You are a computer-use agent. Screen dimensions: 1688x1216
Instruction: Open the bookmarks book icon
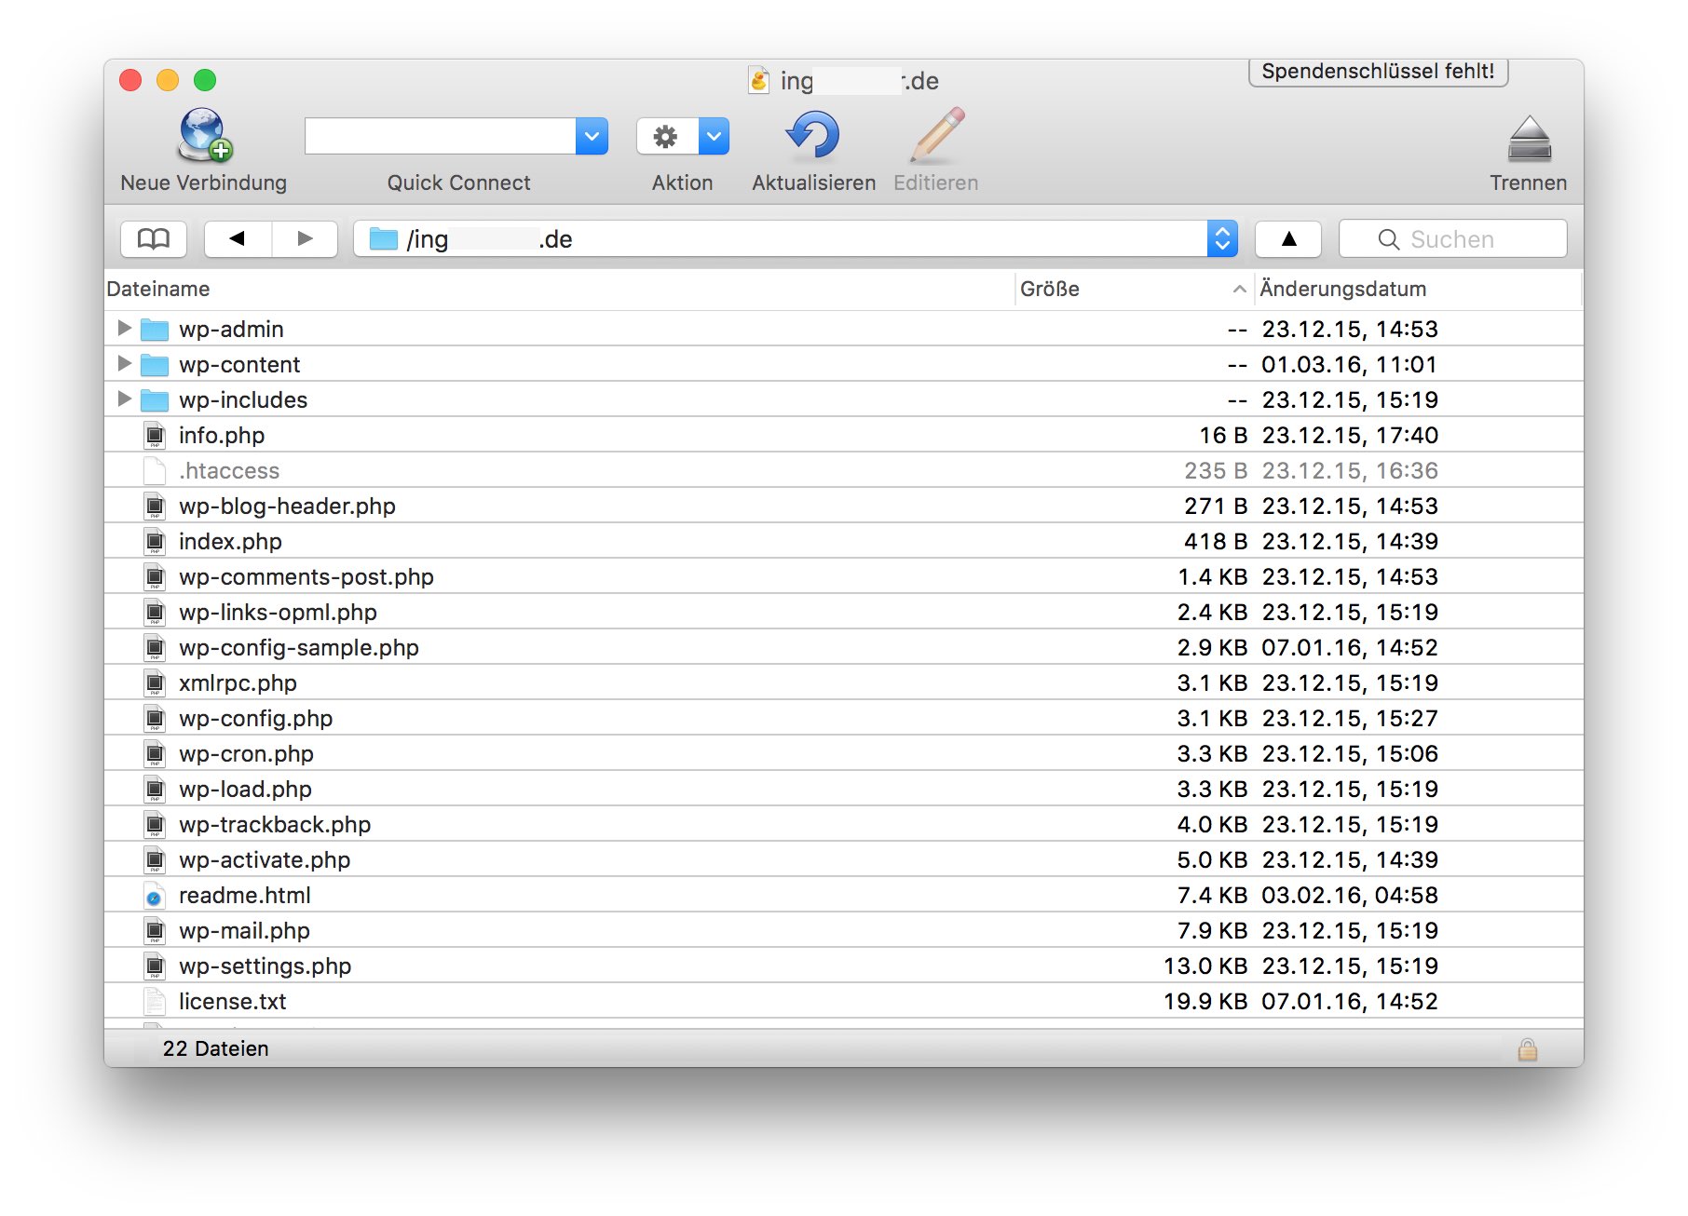pyautogui.click(x=154, y=239)
